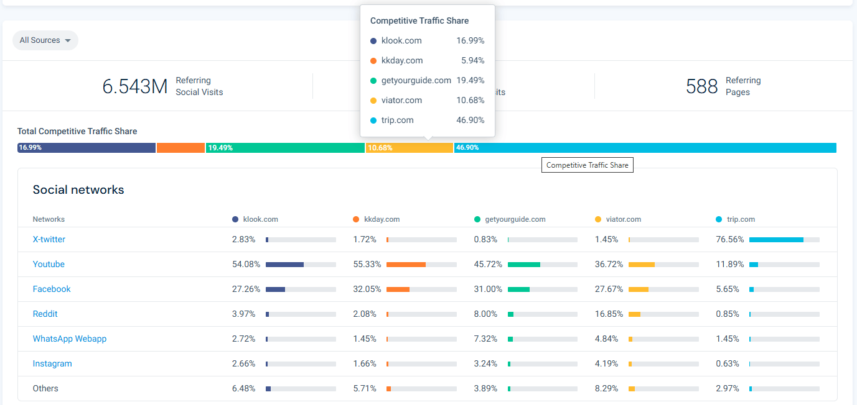
Task: Open the WhatsApp Webapp network link
Action: click(70, 339)
